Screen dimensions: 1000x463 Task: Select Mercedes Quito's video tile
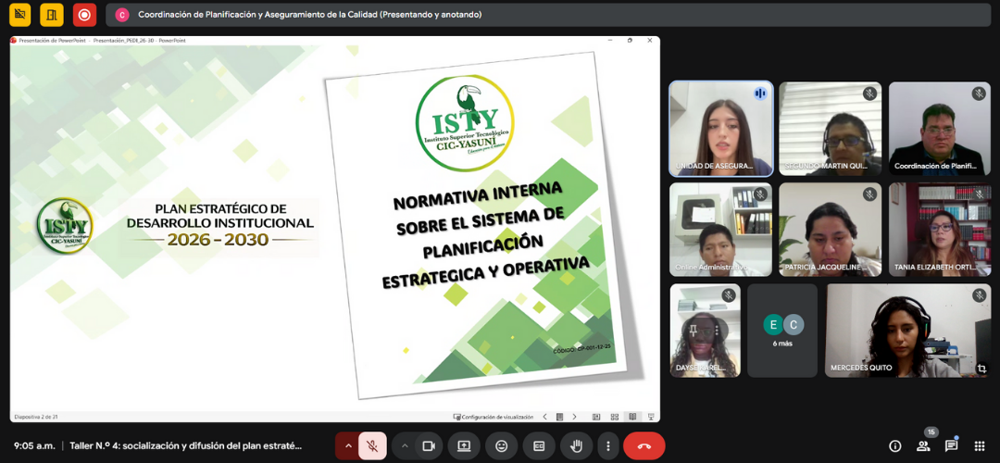(x=907, y=331)
